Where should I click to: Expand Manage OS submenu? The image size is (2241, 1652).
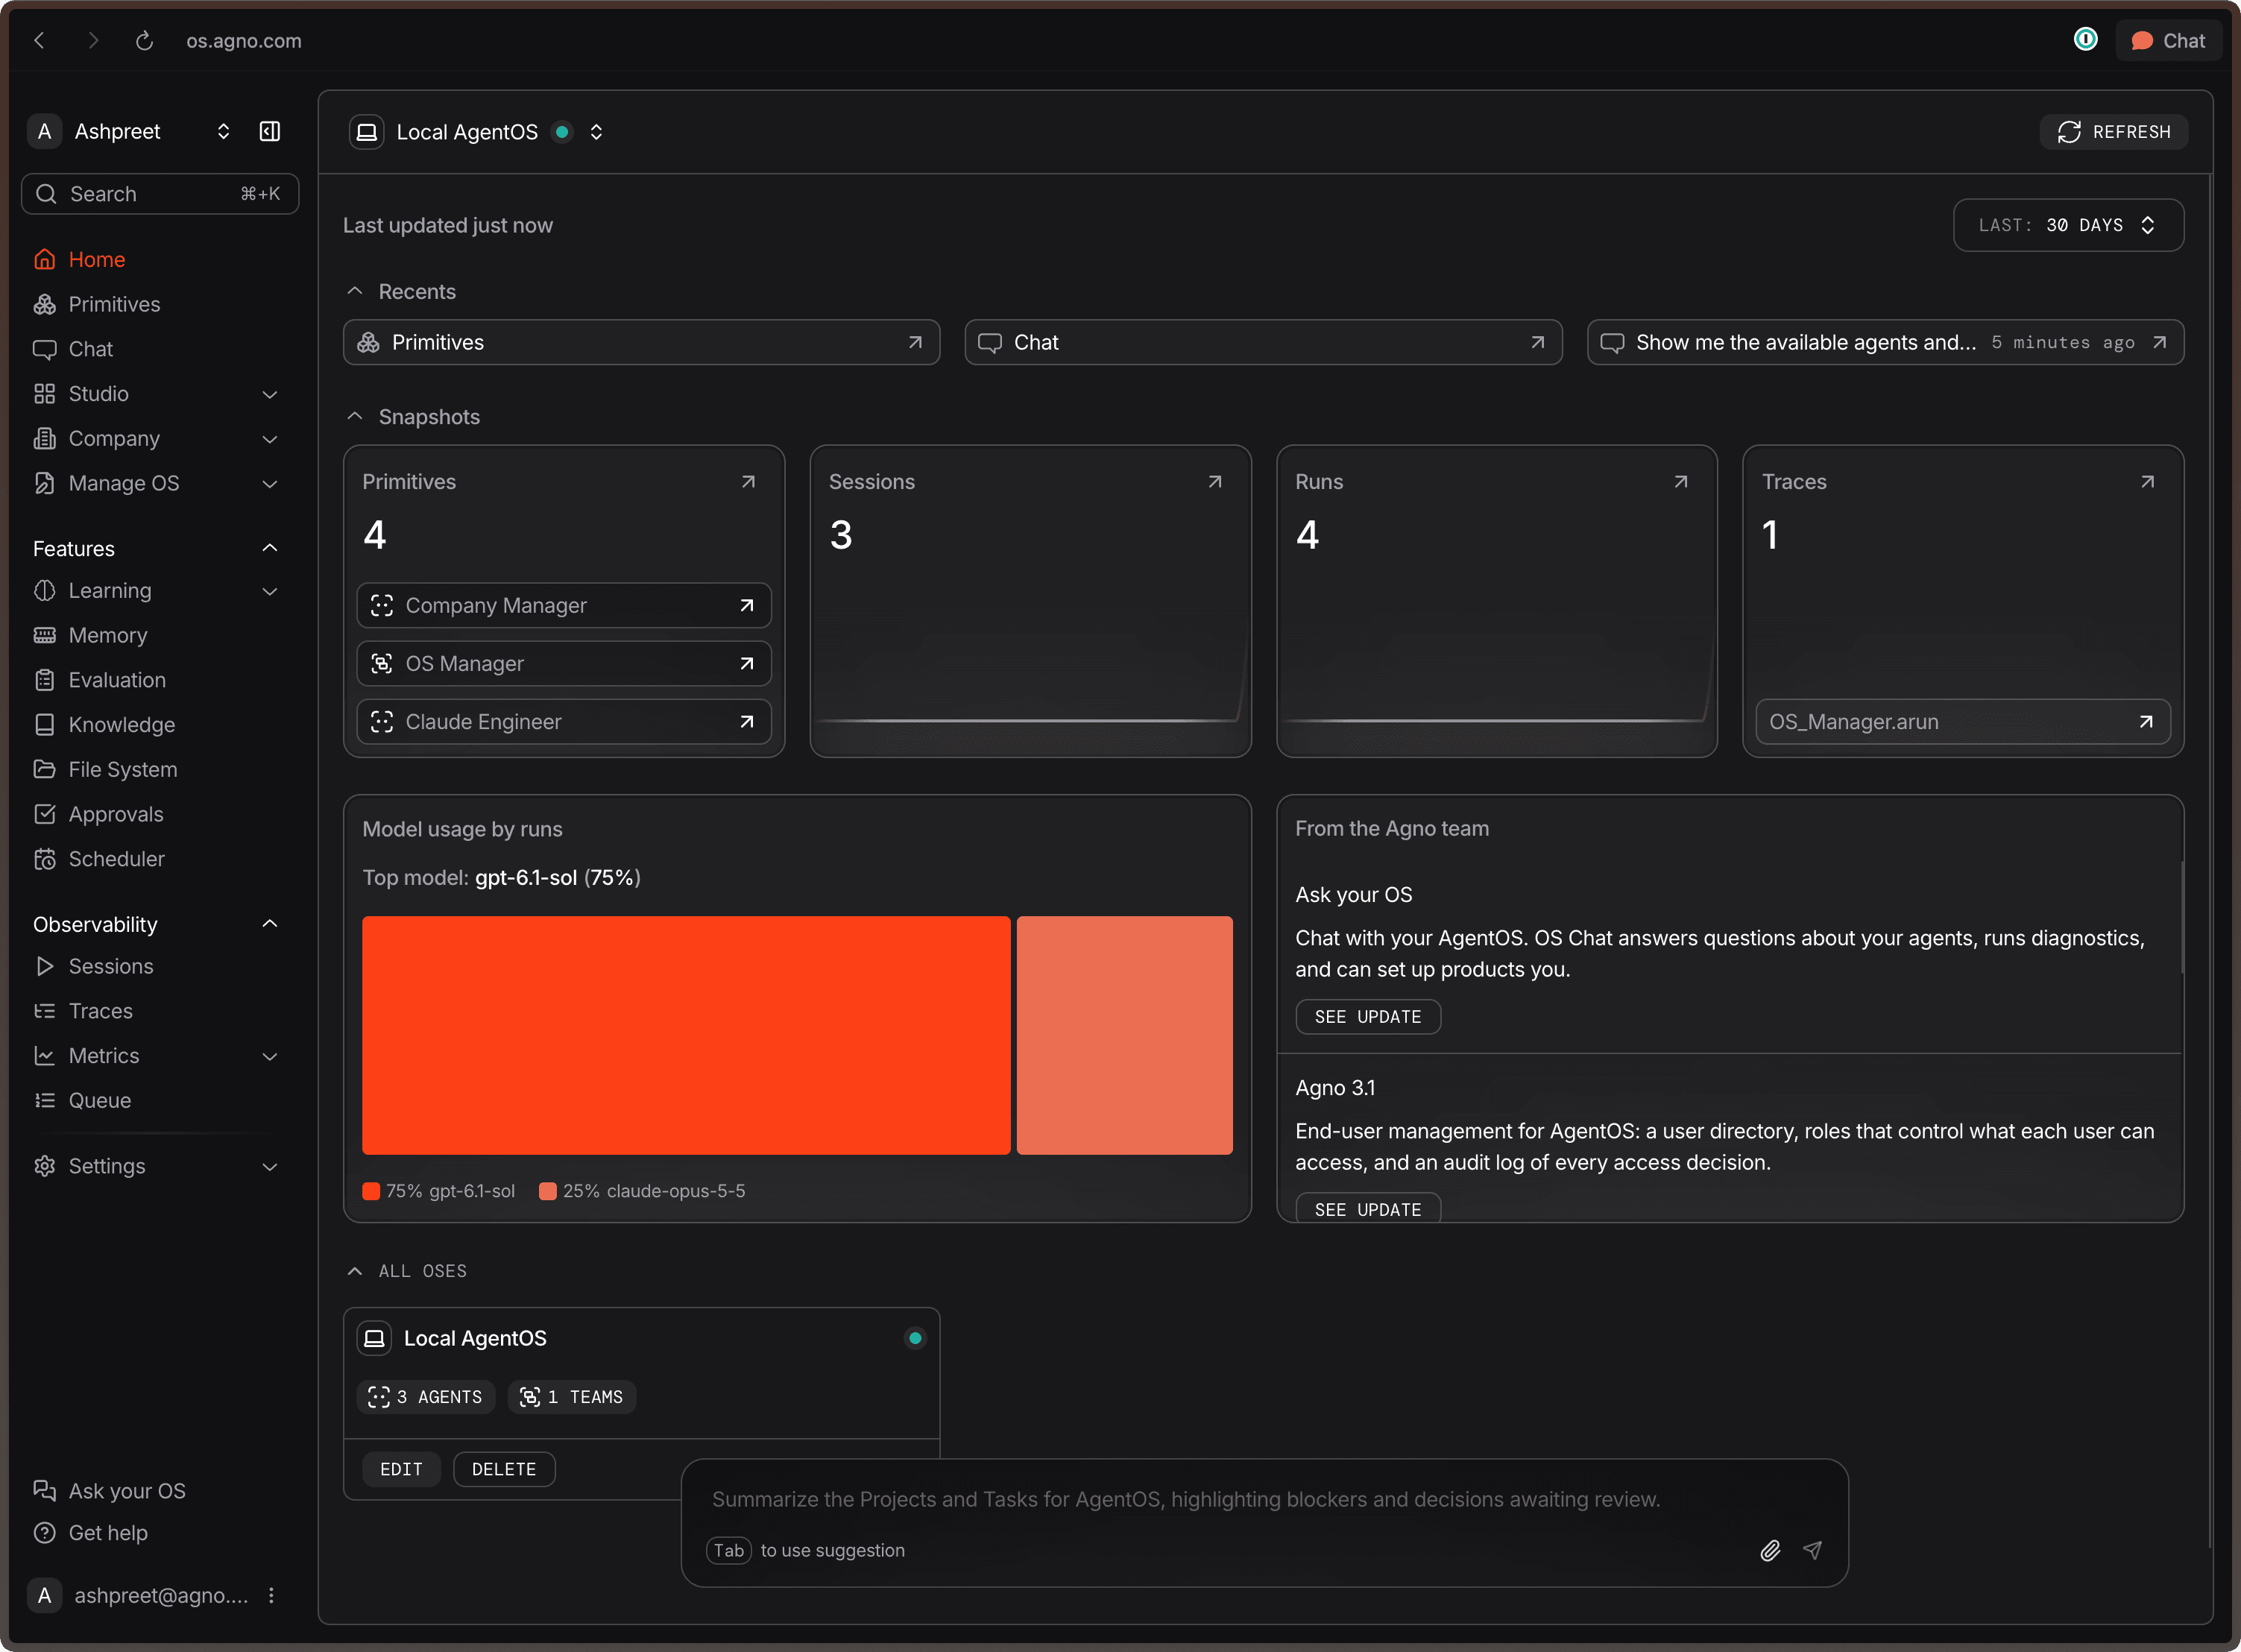[x=270, y=484]
